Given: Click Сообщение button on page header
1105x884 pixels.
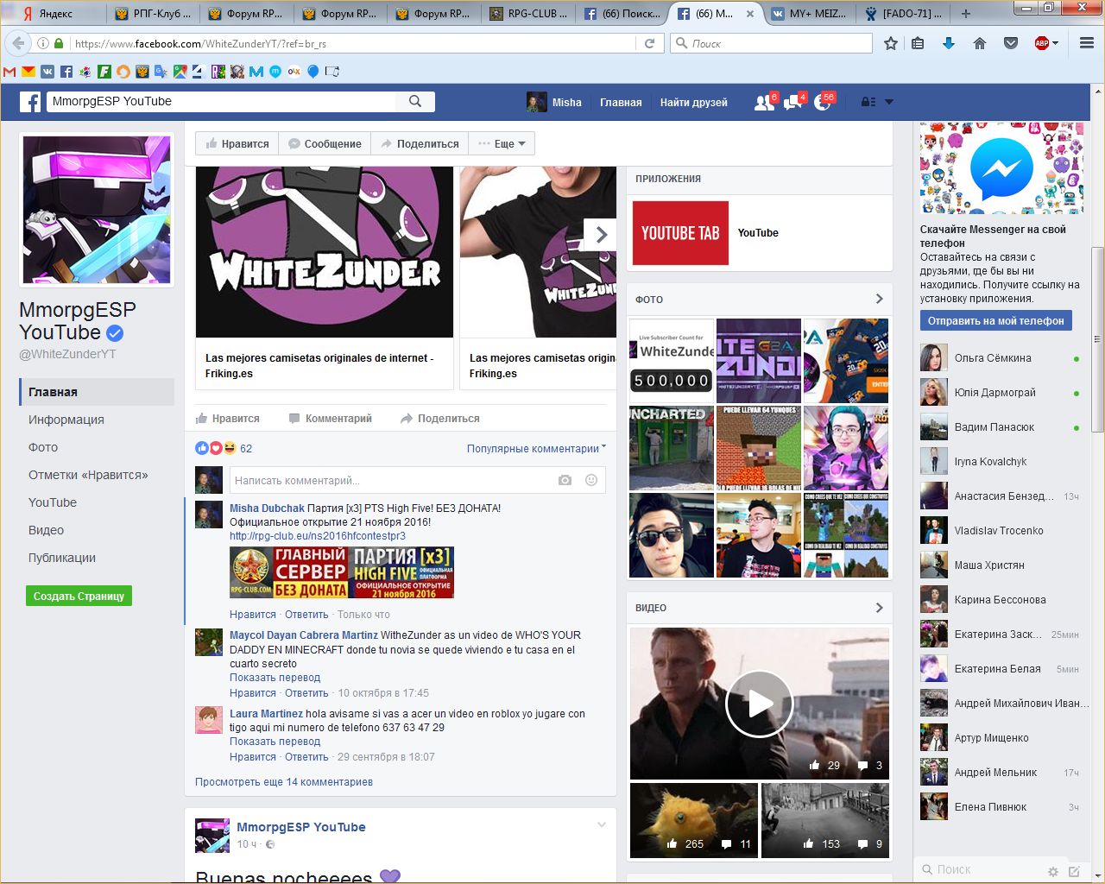Looking at the screenshot, I should pos(325,143).
